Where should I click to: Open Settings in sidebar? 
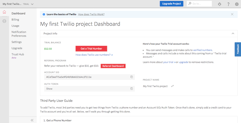(x=16, y=42)
